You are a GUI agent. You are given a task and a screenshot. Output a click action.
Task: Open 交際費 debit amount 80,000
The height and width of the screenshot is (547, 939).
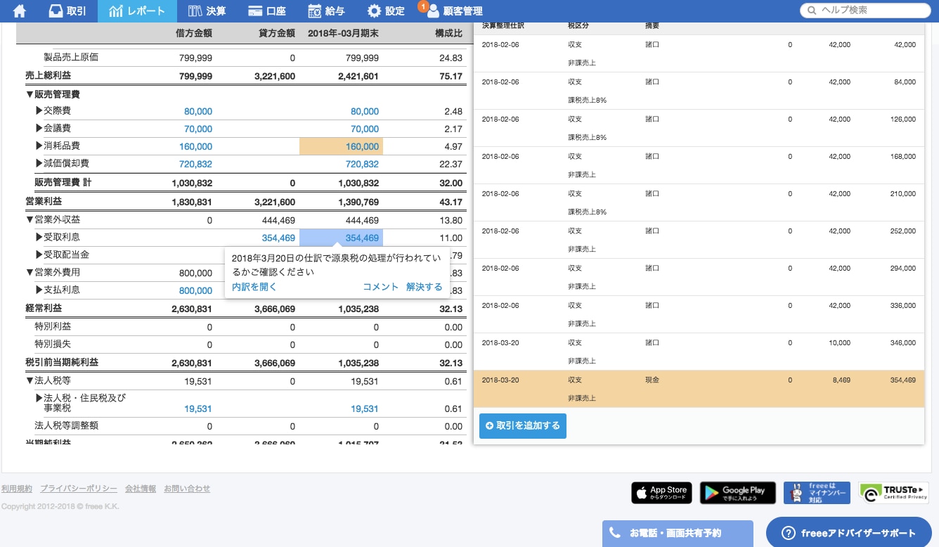pyautogui.click(x=198, y=111)
